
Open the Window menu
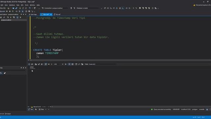click(32, 5)
